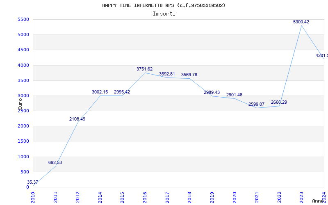Screen dimensions: 328x205
Task: Click the 2021 x-axis year label
Action: pyautogui.click(x=257, y=197)
